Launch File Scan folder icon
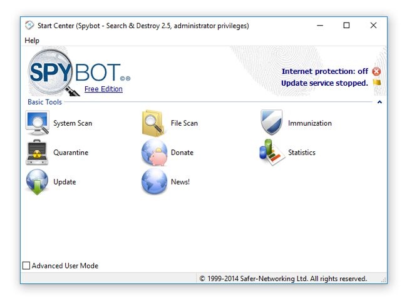The image size is (407, 304). [x=153, y=123]
